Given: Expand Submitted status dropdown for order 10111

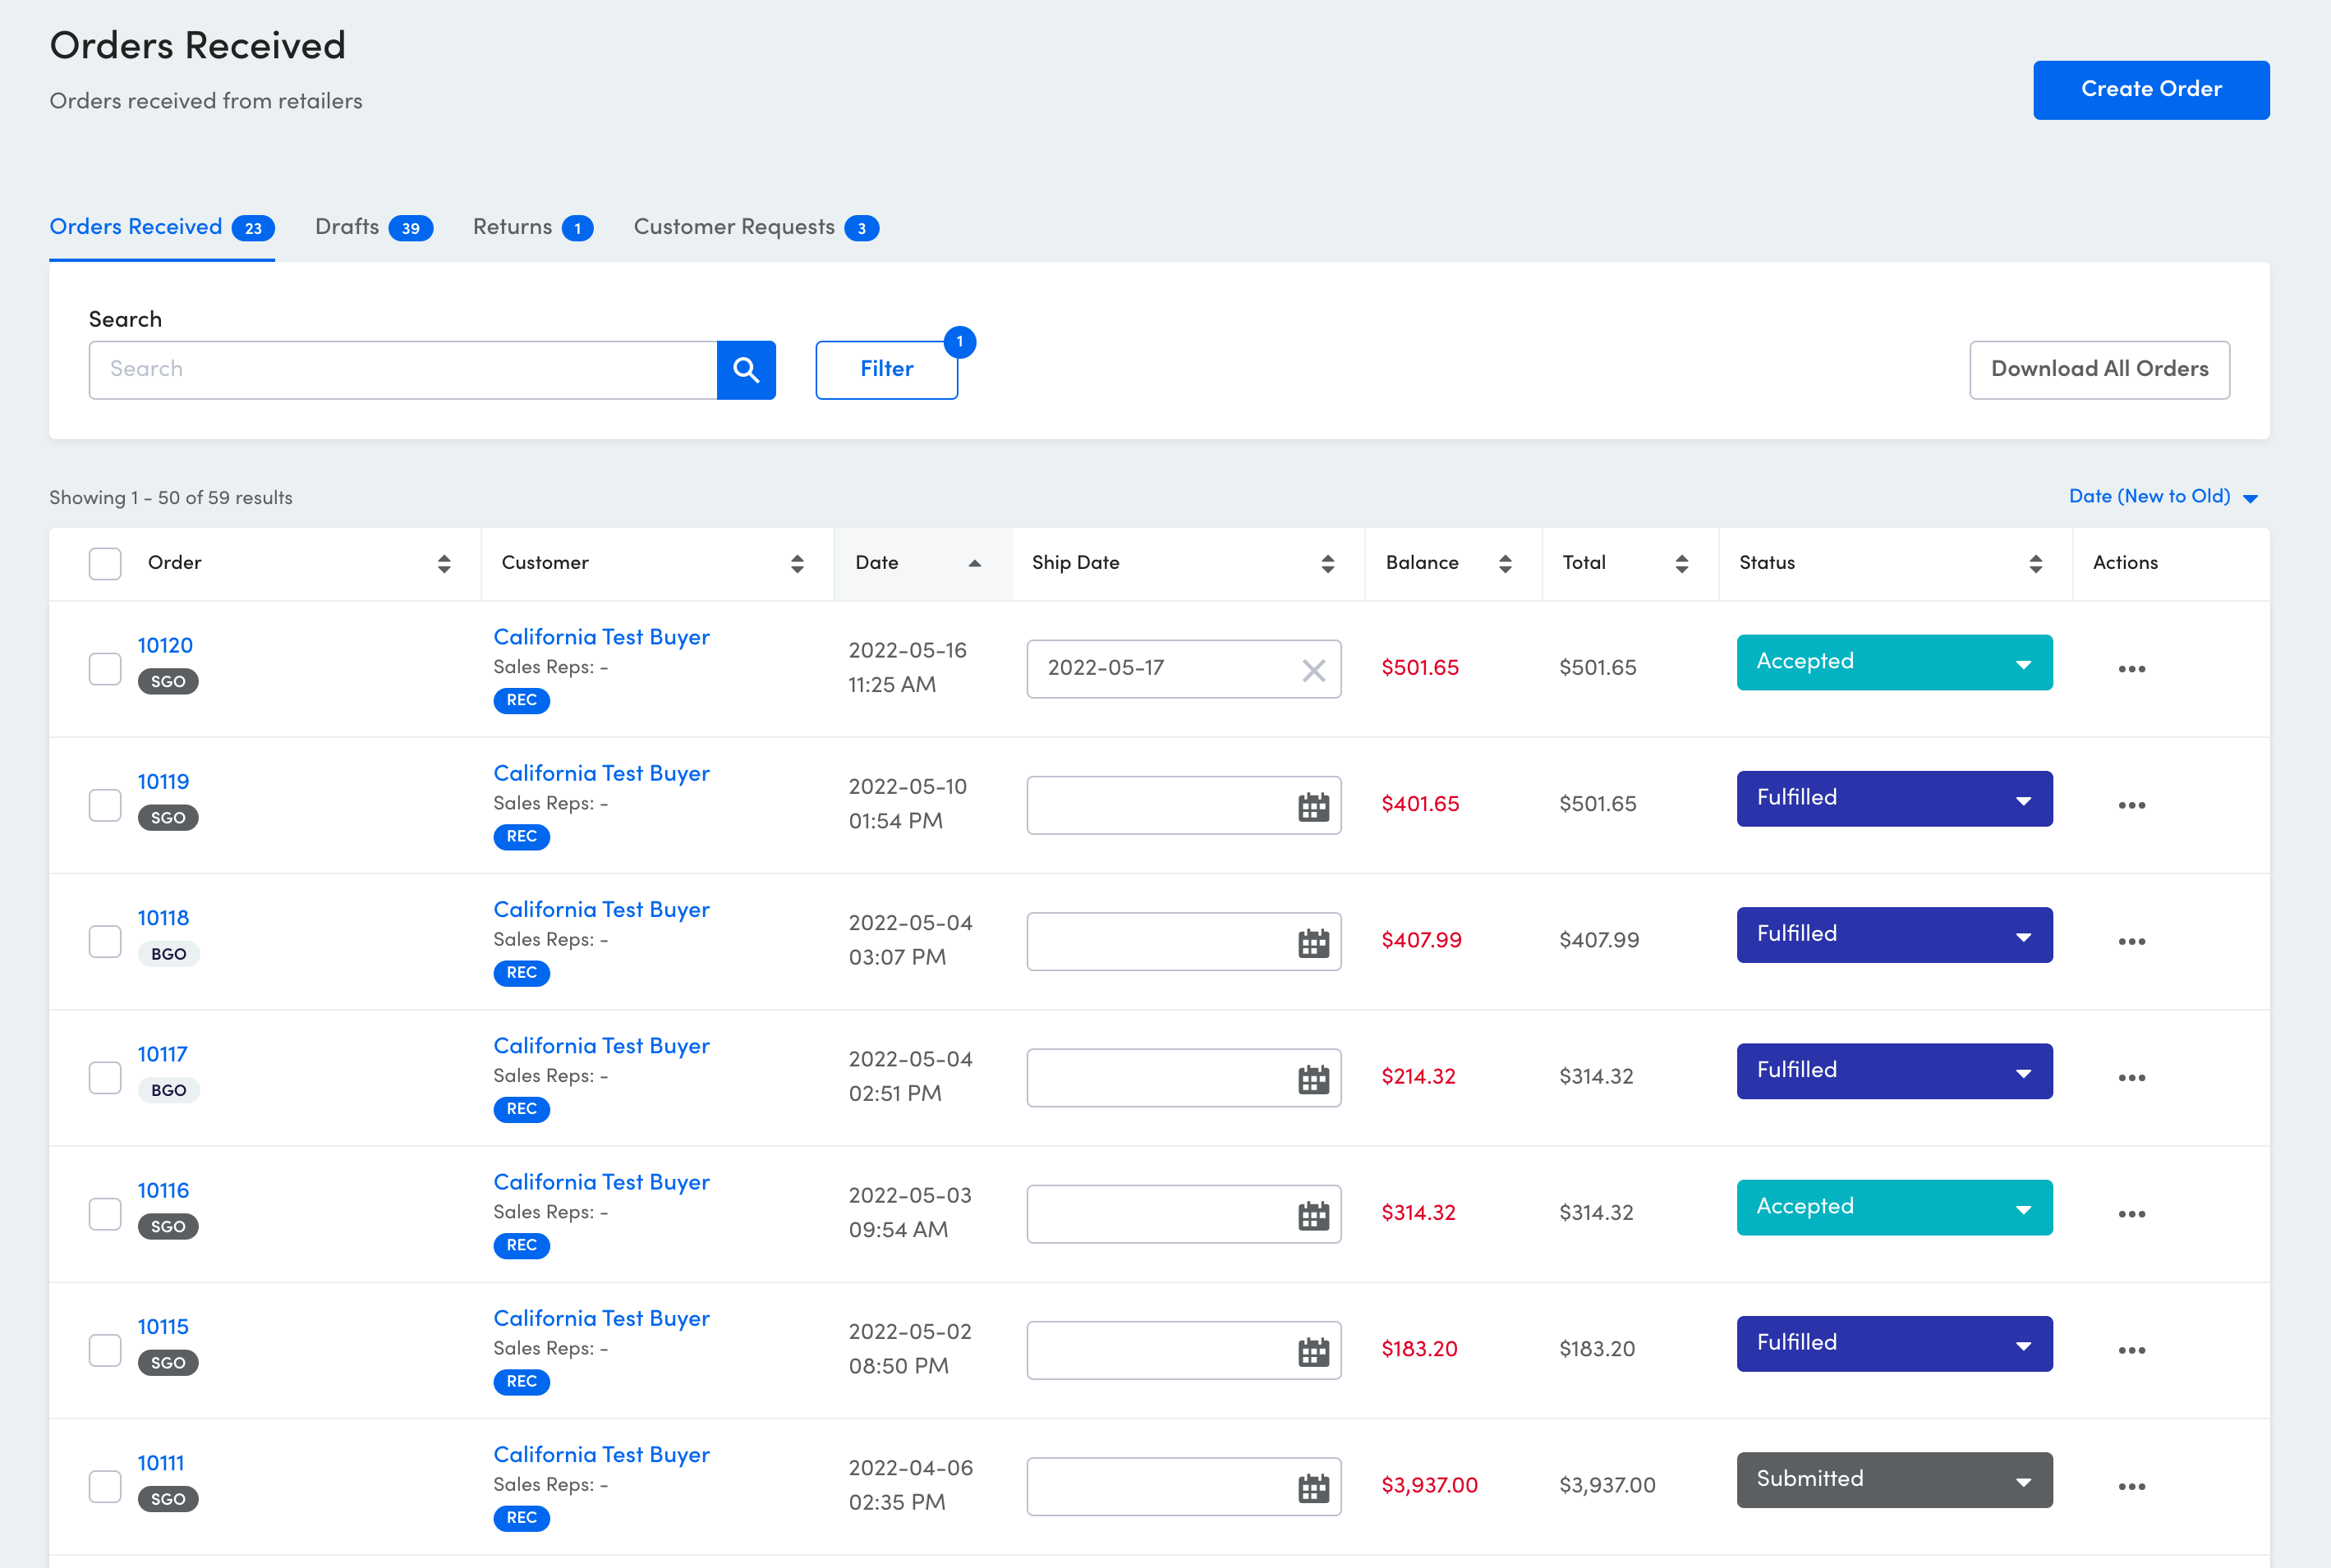Looking at the screenshot, I should [1895, 1480].
